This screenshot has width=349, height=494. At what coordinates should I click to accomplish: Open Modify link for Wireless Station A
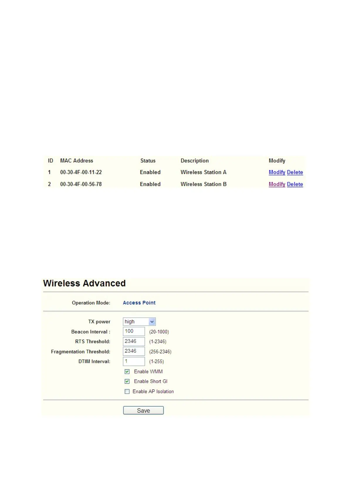click(x=277, y=172)
